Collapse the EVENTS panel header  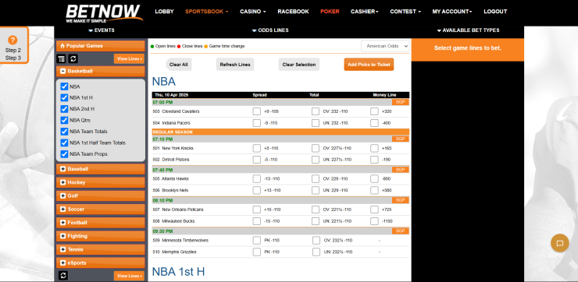coord(102,30)
